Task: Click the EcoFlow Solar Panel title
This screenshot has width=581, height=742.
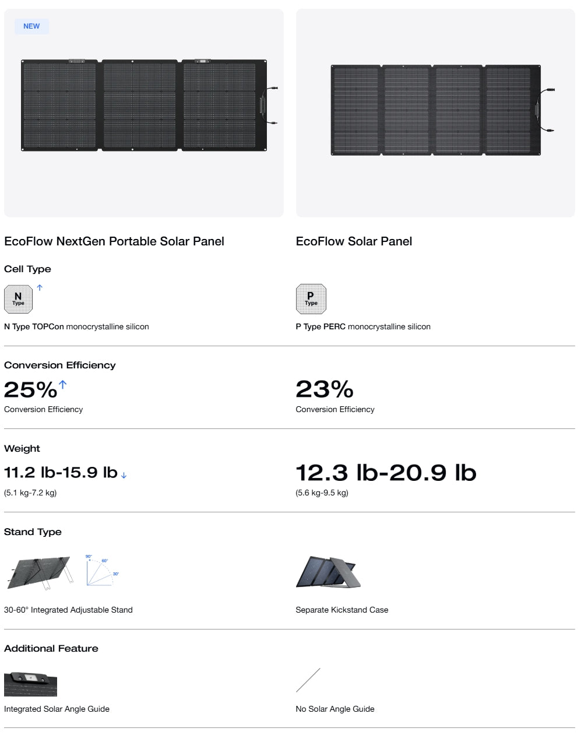Action: click(354, 241)
